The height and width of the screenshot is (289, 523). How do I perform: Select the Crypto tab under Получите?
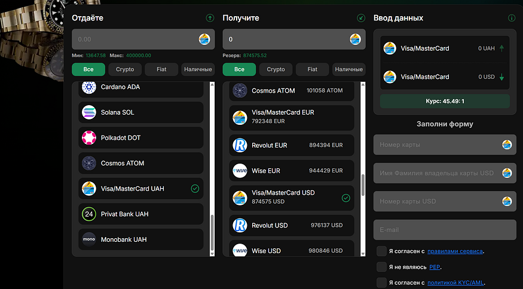tap(276, 69)
